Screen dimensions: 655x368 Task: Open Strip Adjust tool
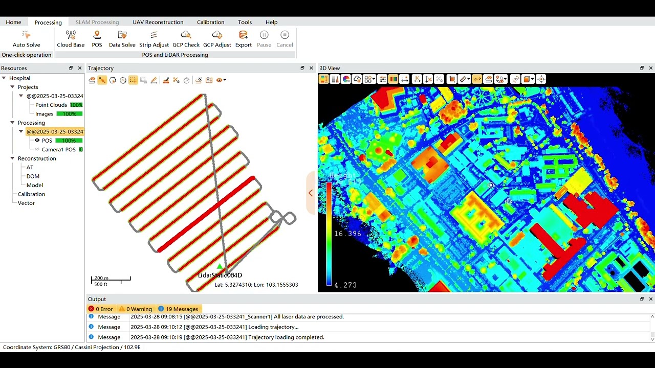pyautogui.click(x=154, y=39)
